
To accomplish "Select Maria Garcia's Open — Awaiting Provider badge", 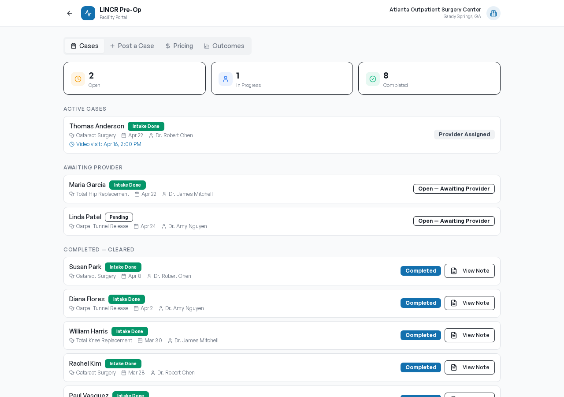I will (x=454, y=189).
